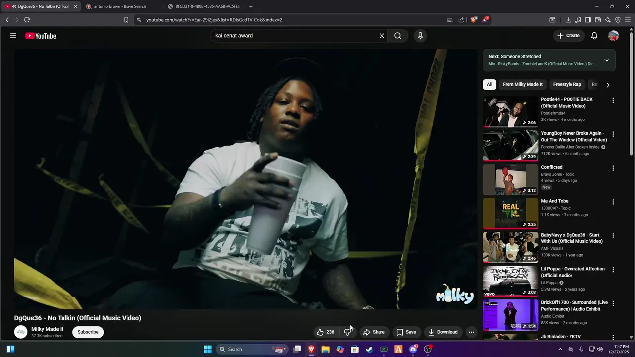Click the address bar URL
Screen dimensions: 635x357
(x=214, y=20)
